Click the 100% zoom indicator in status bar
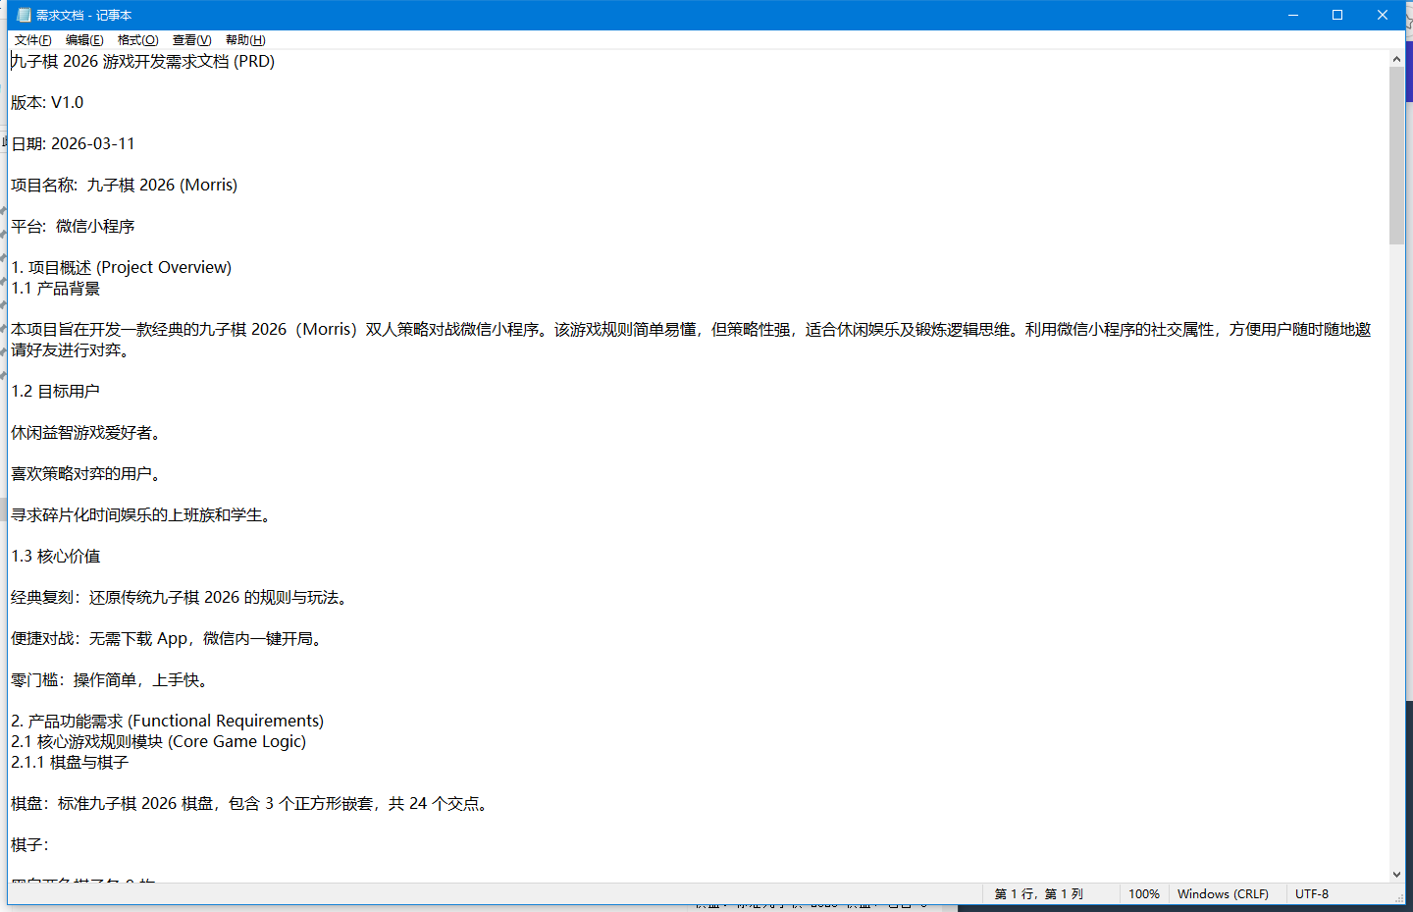Viewport: 1413px width, 912px height. click(1144, 893)
